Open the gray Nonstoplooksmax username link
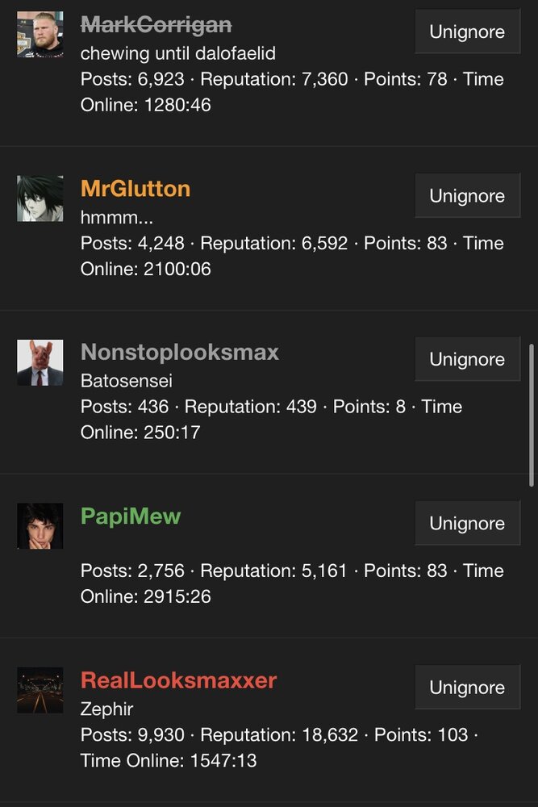 (180, 353)
